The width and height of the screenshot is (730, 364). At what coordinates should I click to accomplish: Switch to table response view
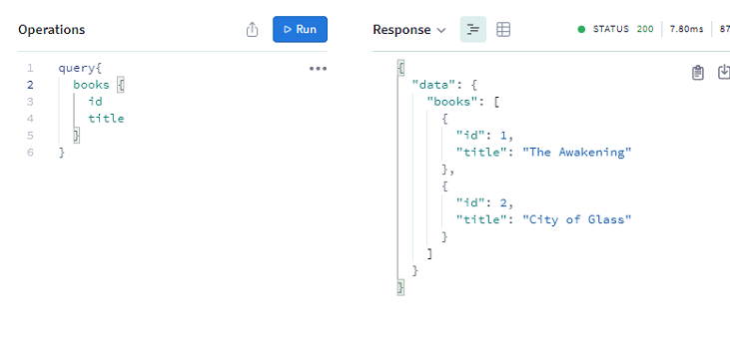coord(503,29)
